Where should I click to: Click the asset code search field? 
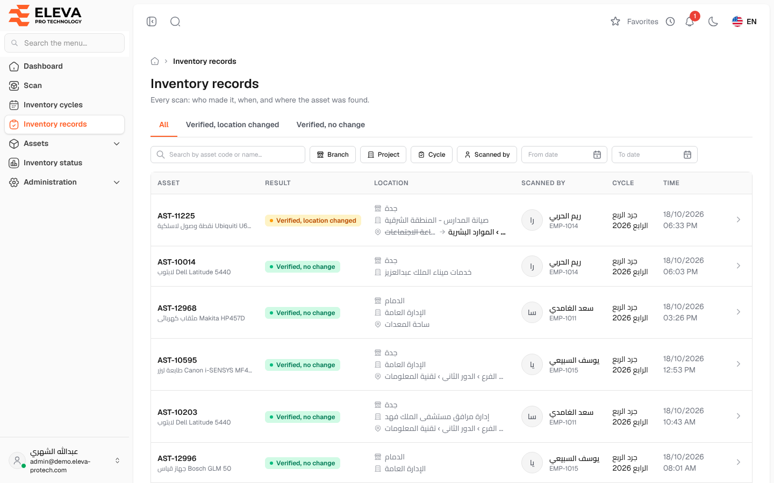(228, 155)
